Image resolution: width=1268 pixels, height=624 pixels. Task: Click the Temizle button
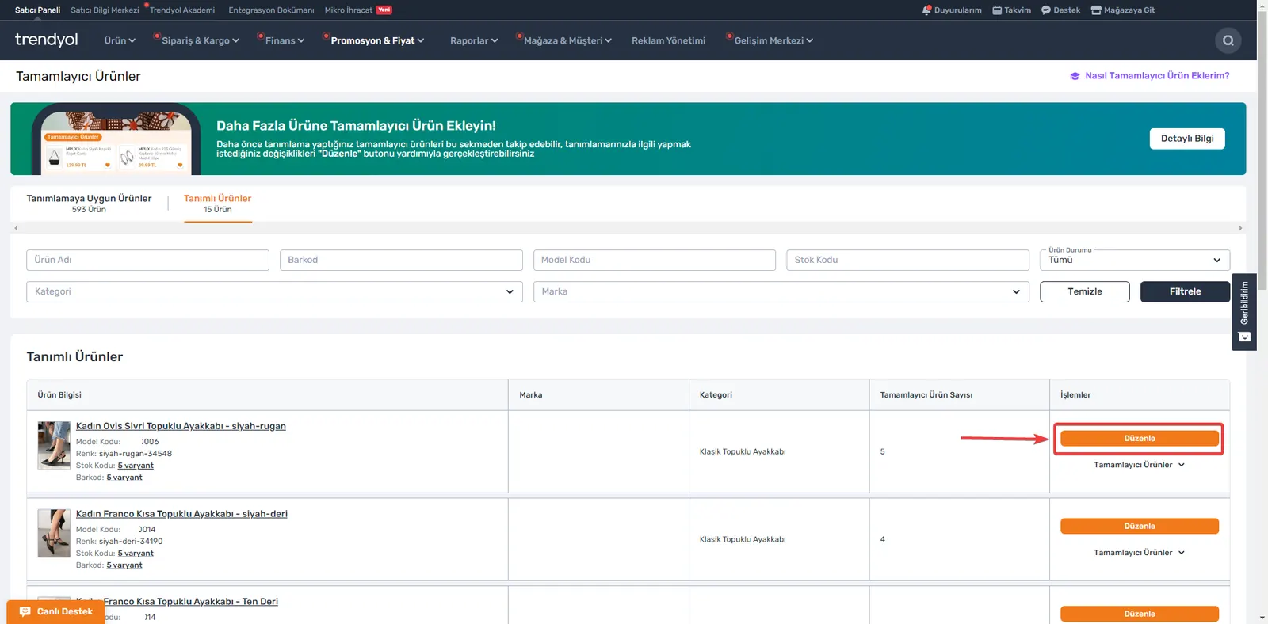(x=1085, y=291)
